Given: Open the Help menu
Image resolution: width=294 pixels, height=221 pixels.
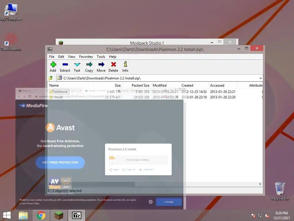Looking at the screenshot, I should [x=113, y=57].
